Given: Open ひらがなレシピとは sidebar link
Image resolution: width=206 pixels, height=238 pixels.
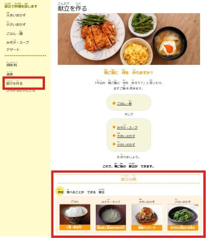Looking at the screenshot, I should click(21, 90).
